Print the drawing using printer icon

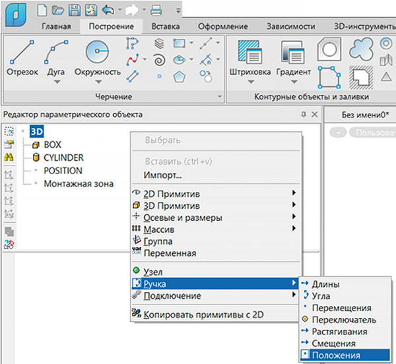(156, 11)
